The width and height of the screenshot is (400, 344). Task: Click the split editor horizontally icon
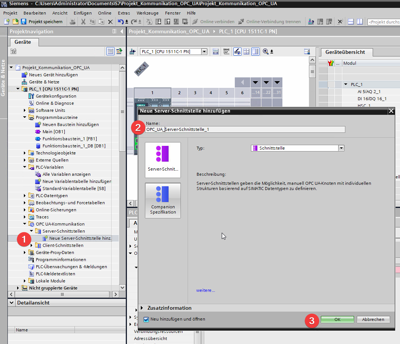click(x=351, y=22)
